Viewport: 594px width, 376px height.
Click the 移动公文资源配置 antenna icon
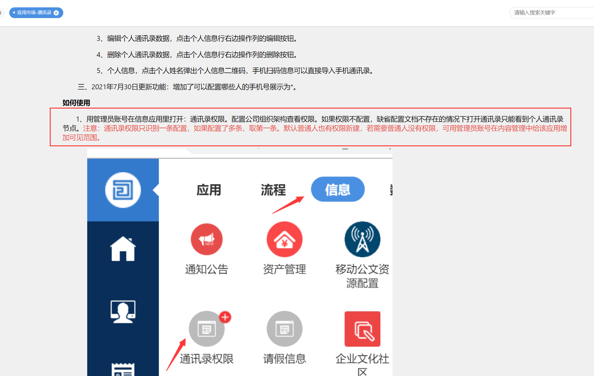(362, 239)
